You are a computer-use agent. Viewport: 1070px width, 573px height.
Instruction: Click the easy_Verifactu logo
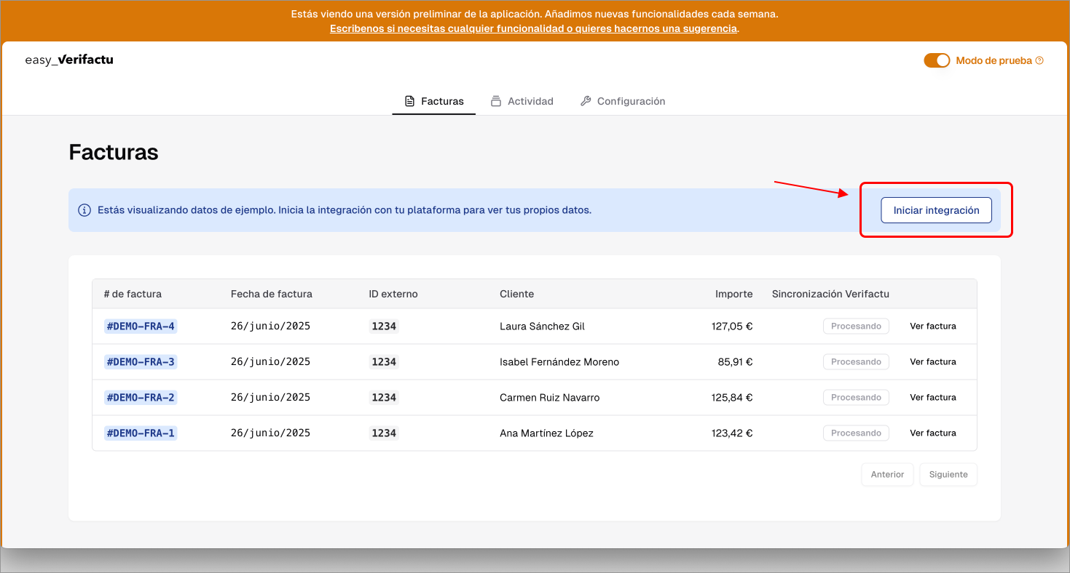(68, 60)
